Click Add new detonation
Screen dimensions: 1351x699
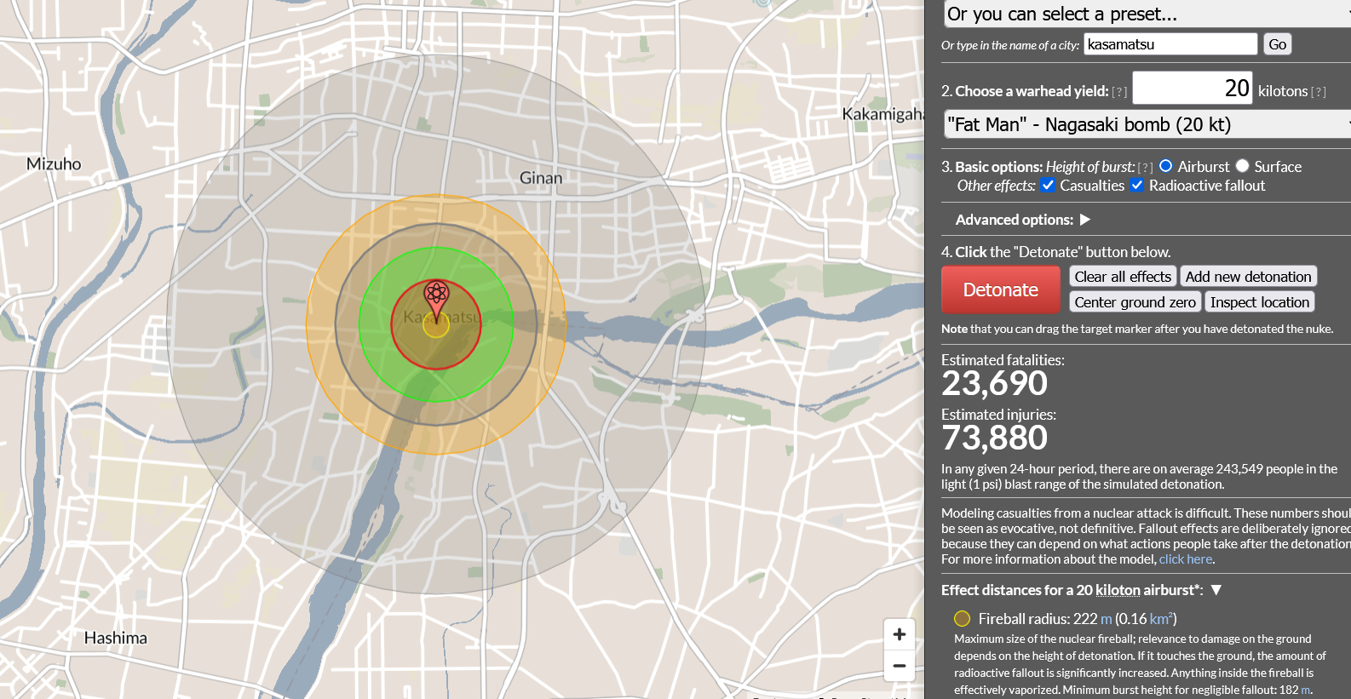pyautogui.click(x=1248, y=277)
